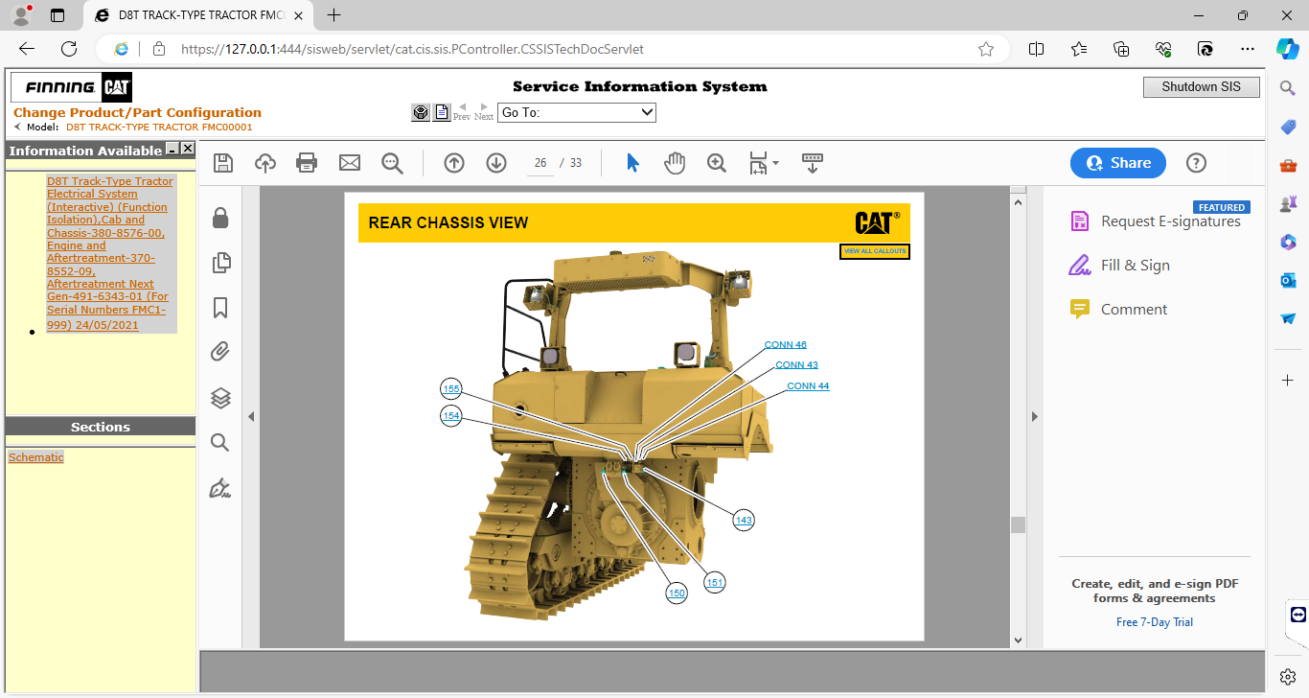Click the browser address bar URL
This screenshot has width=1309, height=698.
point(412,49)
